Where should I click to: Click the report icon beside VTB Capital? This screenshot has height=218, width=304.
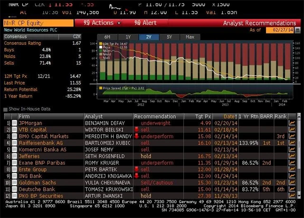[14, 129]
